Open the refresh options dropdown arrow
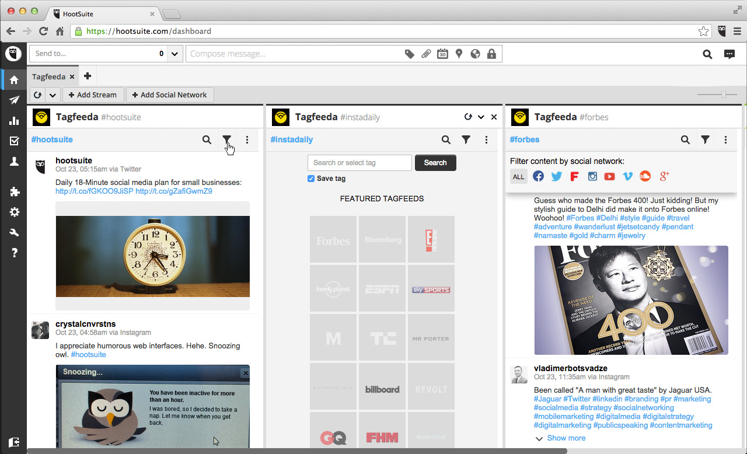747x454 pixels. pos(53,95)
